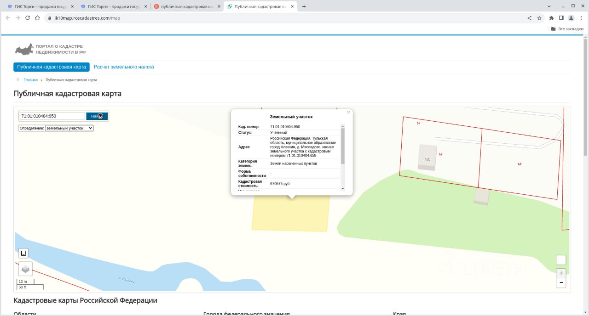Open the side panel icon
The height and width of the screenshot is (316, 589).
(561, 18)
